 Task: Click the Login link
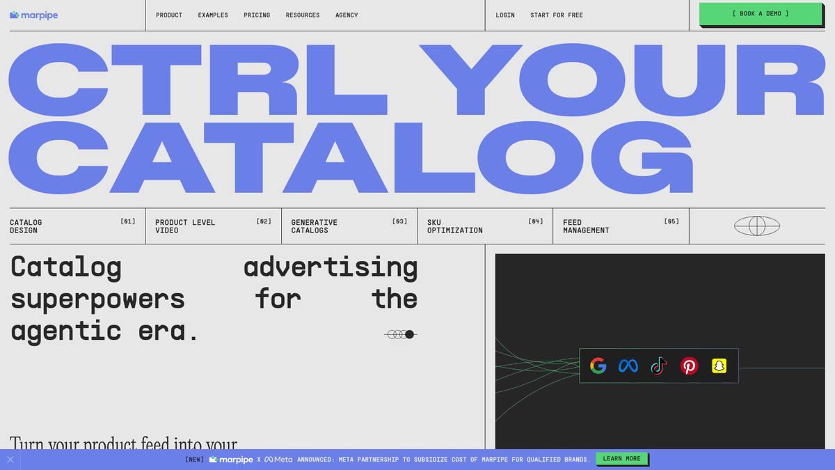pyautogui.click(x=505, y=15)
